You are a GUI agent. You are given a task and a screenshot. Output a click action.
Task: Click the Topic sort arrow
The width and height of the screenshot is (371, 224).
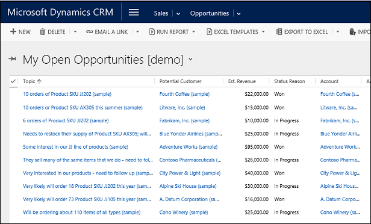pos(39,81)
